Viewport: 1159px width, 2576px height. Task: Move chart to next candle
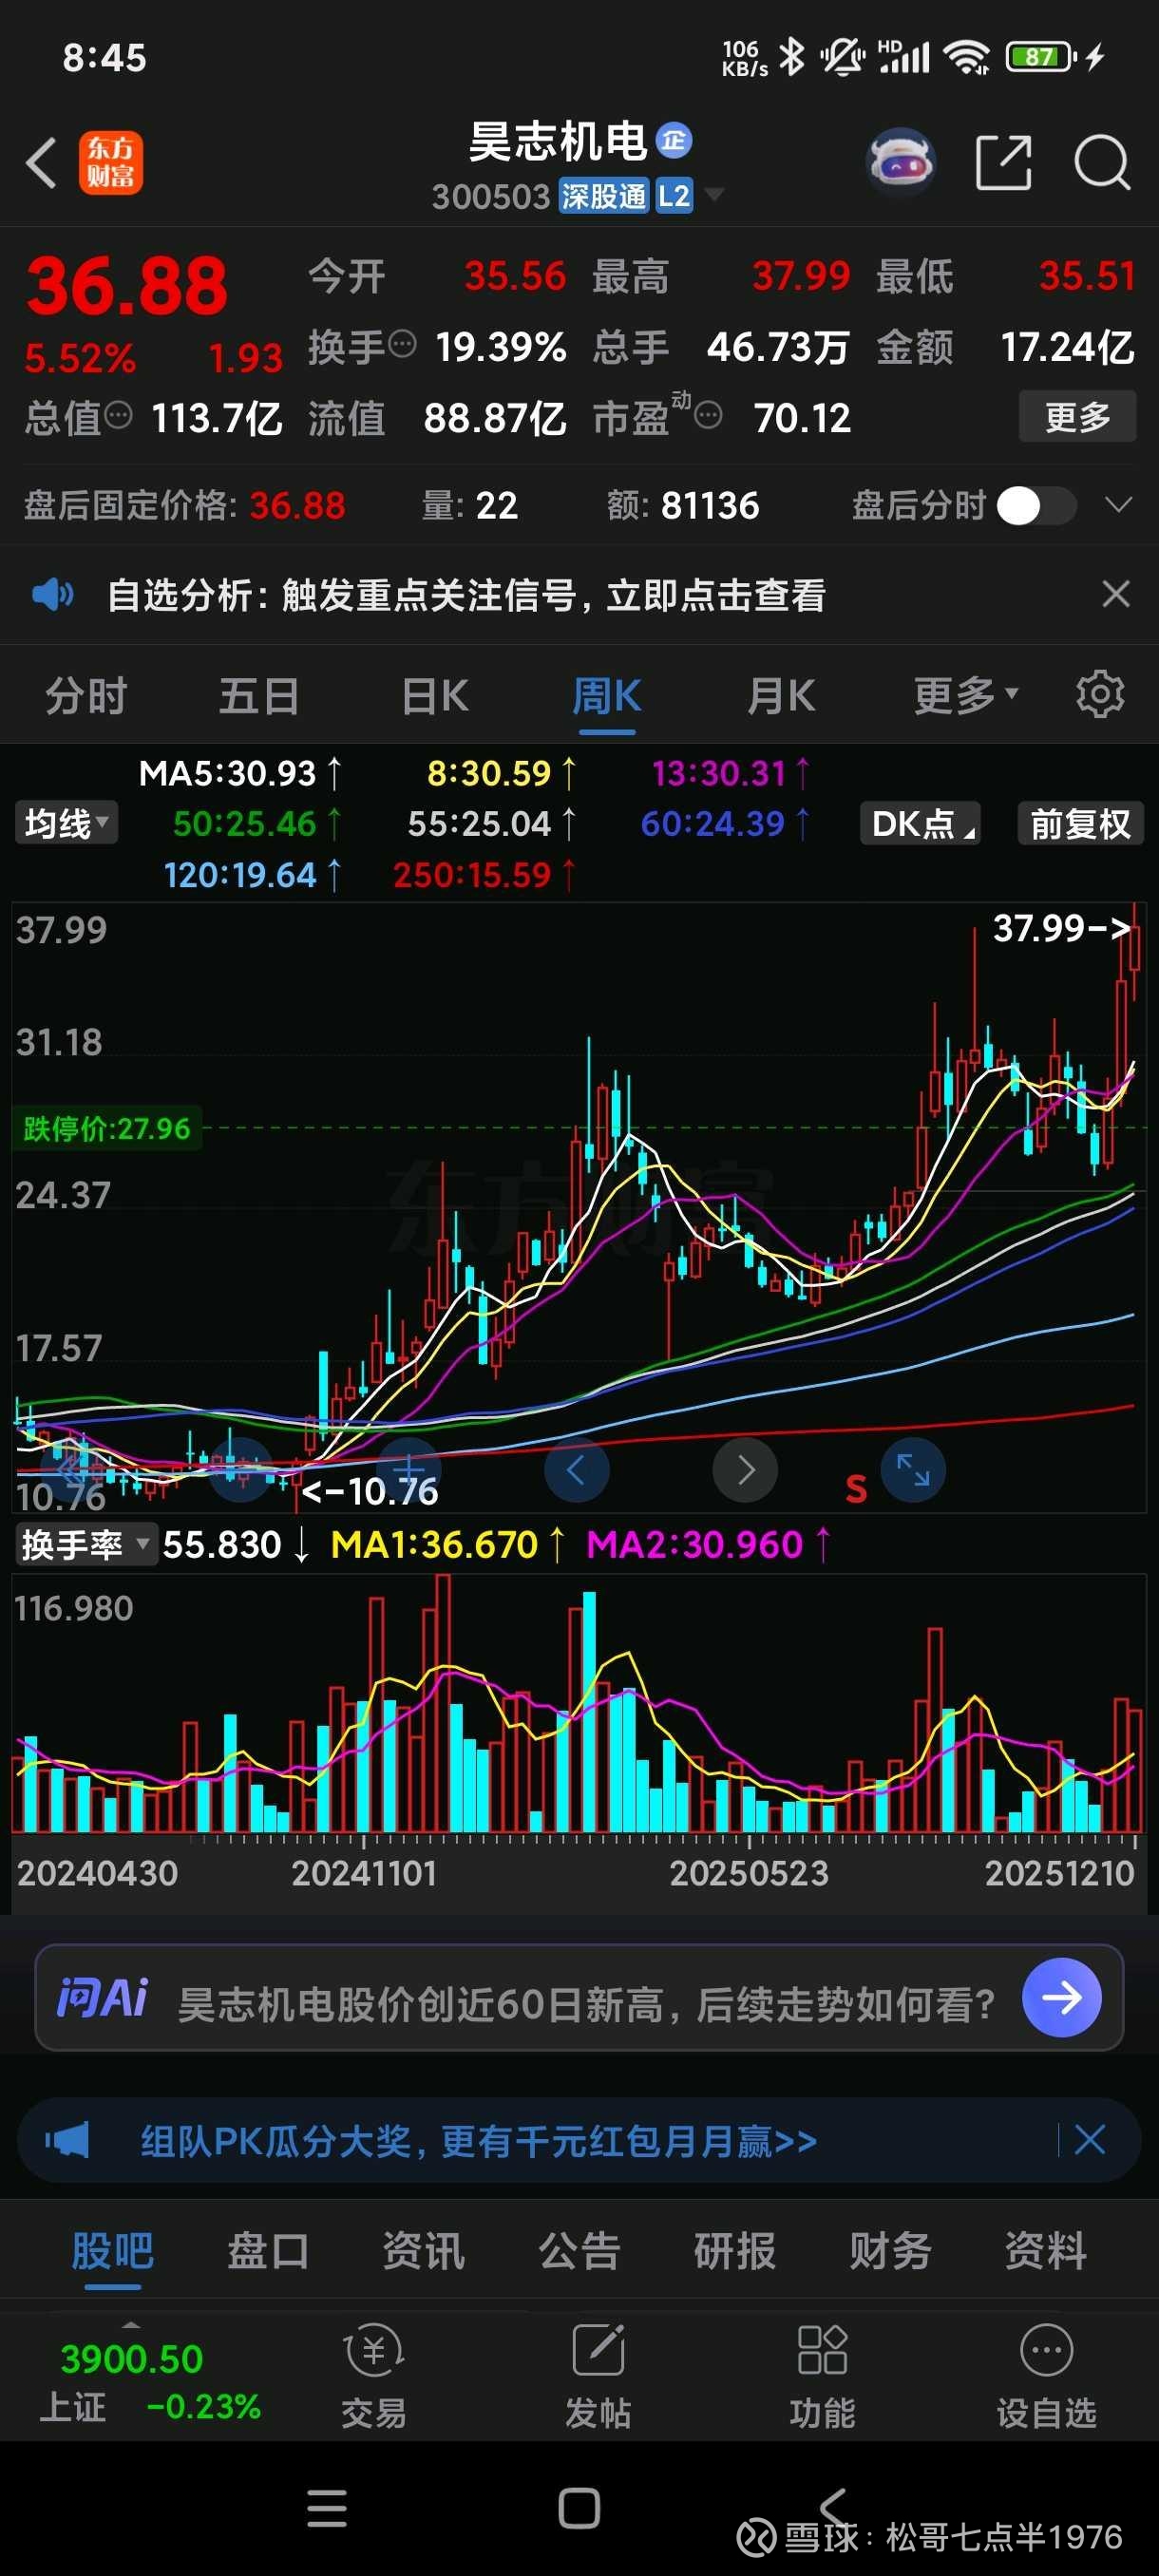(x=745, y=1470)
